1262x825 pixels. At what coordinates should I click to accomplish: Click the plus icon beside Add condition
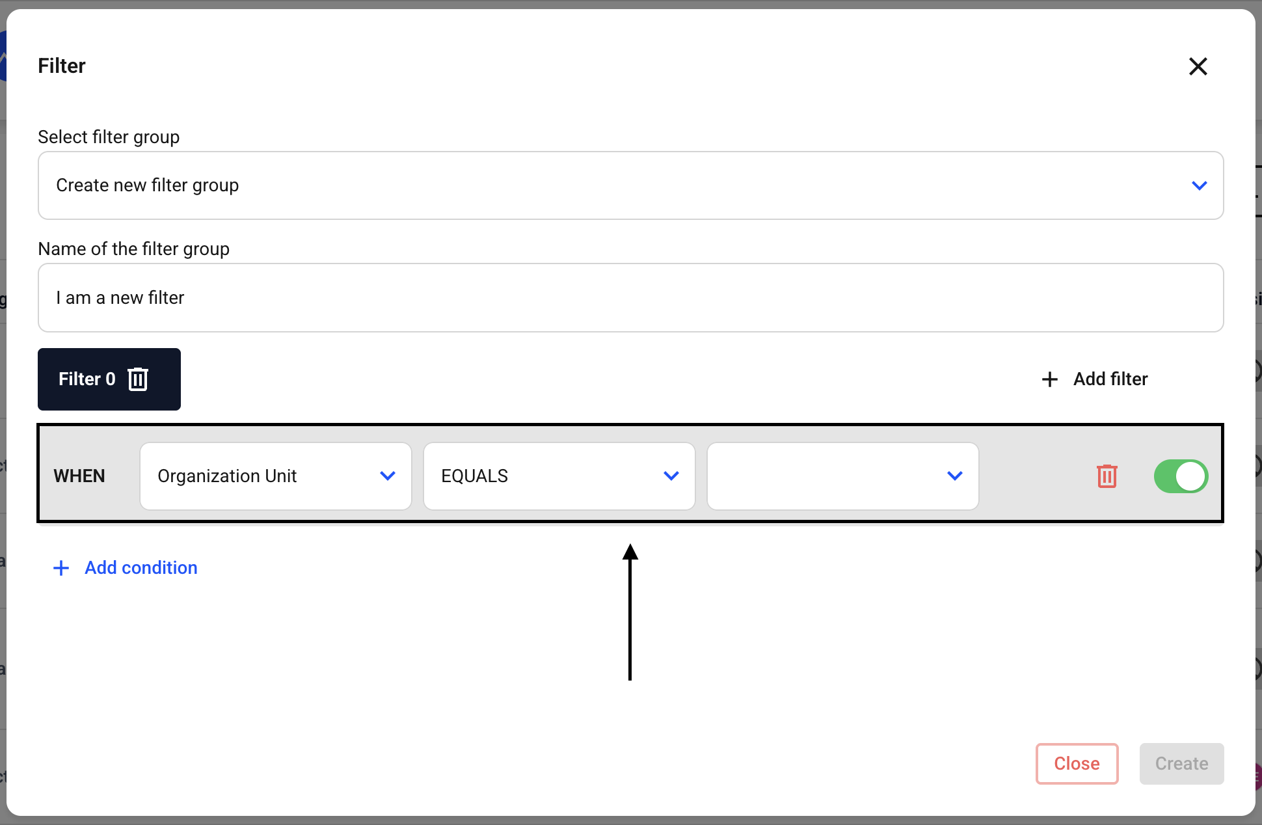pos(61,568)
